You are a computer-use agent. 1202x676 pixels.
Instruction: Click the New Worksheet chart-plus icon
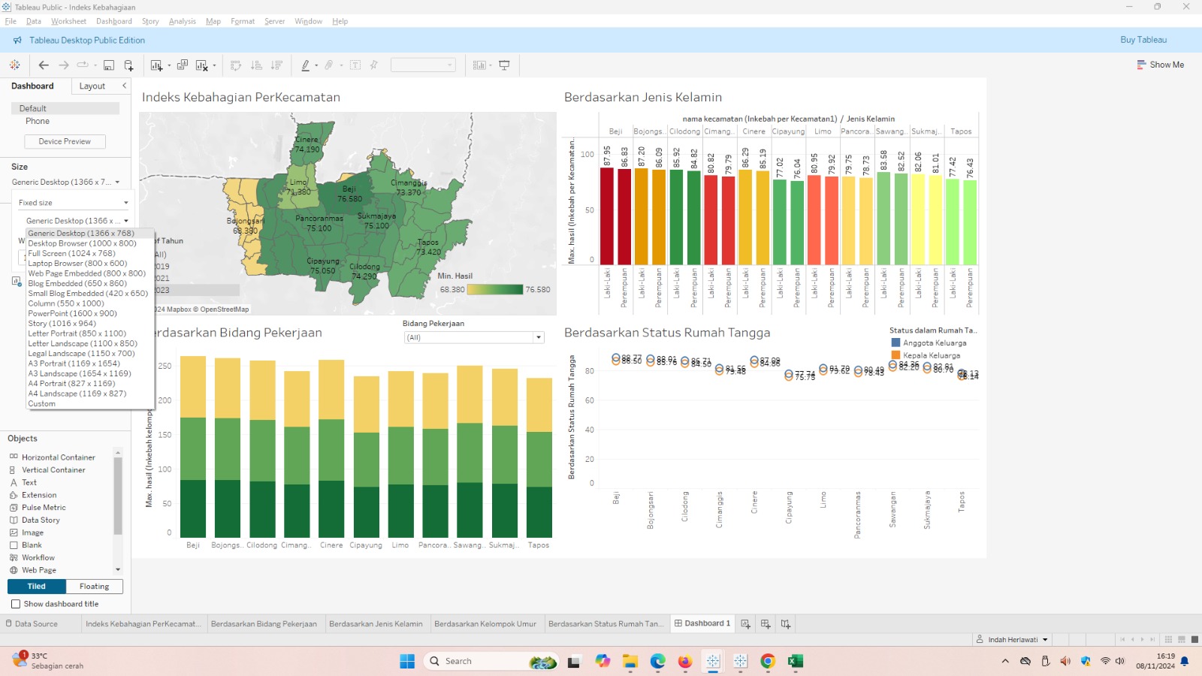tap(156, 65)
